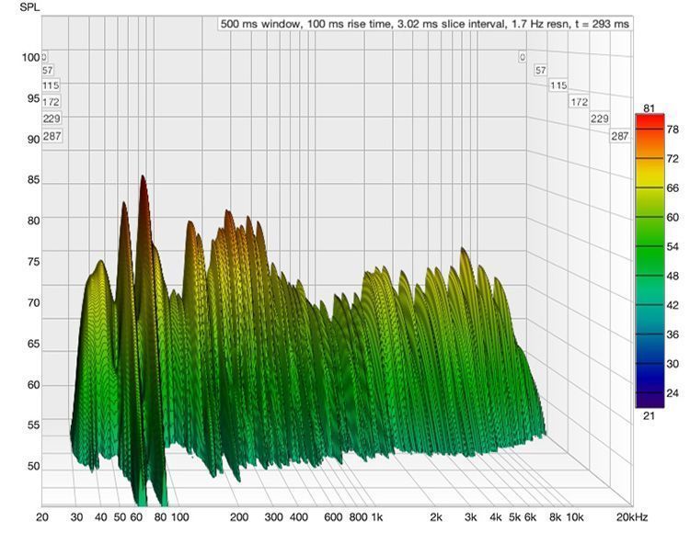Click the 200 frequency axis label
Viewport: 690px width, 544px height.
[239, 517]
